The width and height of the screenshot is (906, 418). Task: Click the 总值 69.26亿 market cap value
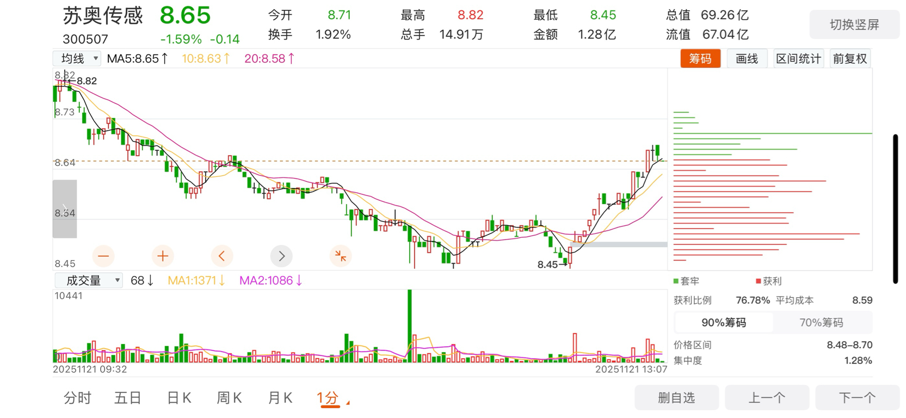click(x=724, y=15)
